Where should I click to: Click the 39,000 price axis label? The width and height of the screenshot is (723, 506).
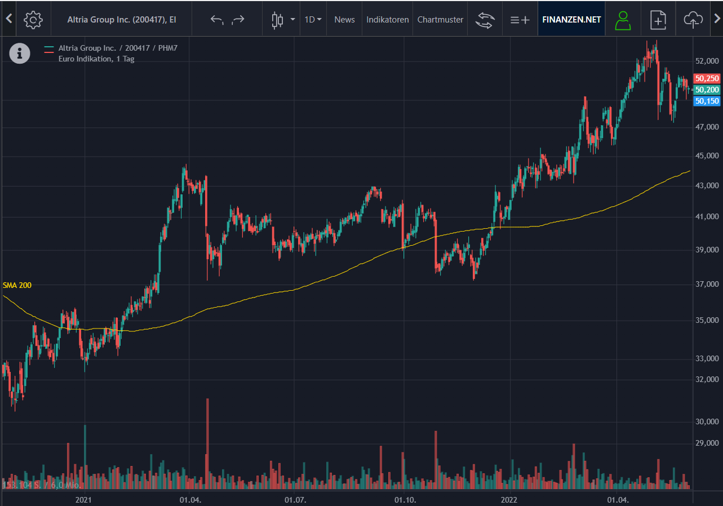coord(707,250)
